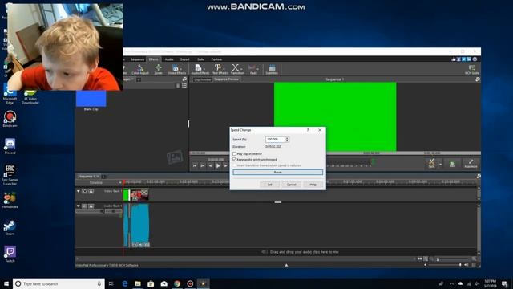Click the thumbs-up like icon
513x289 pixels.
coord(454,59)
